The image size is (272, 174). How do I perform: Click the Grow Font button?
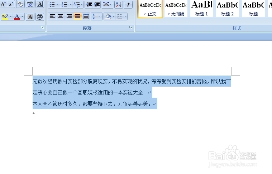click(x=3, y=4)
